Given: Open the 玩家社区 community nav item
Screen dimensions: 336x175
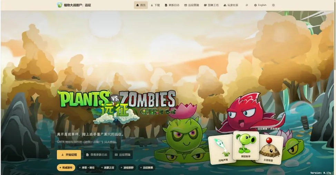Looking at the screenshot, I should 231,5.
